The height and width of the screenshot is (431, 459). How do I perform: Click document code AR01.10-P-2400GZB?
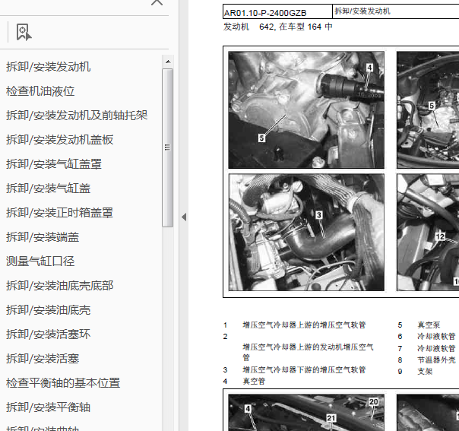[x=265, y=13]
